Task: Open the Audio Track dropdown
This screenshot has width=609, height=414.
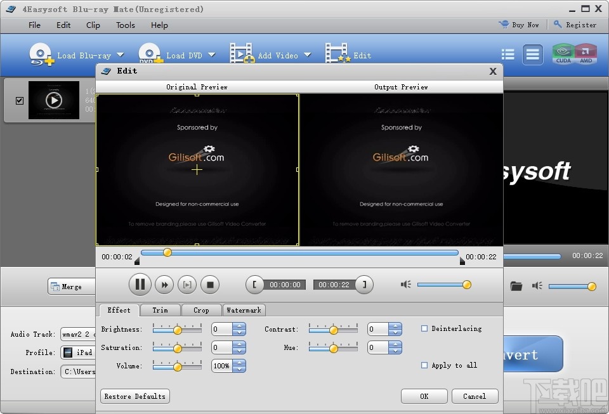Action: coord(77,334)
